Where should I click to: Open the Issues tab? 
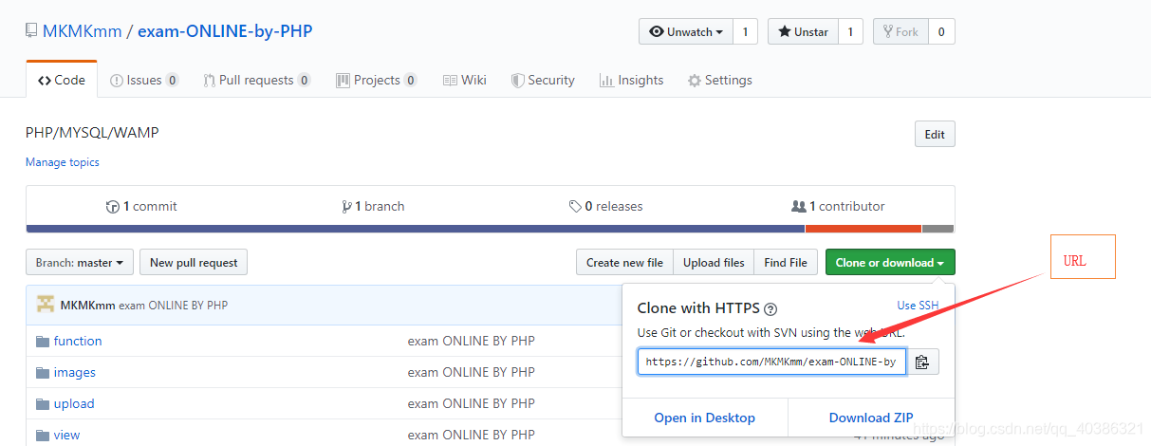tap(143, 81)
